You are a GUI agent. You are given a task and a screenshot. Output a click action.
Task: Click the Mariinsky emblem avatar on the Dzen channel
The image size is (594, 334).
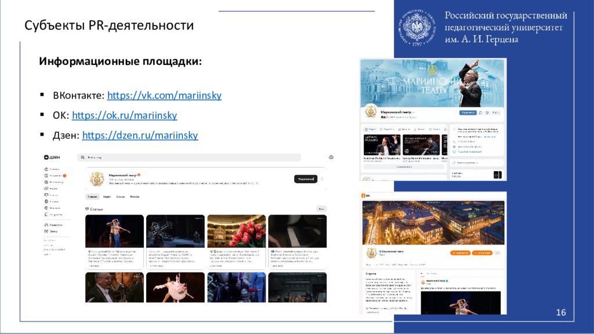pos(97,179)
